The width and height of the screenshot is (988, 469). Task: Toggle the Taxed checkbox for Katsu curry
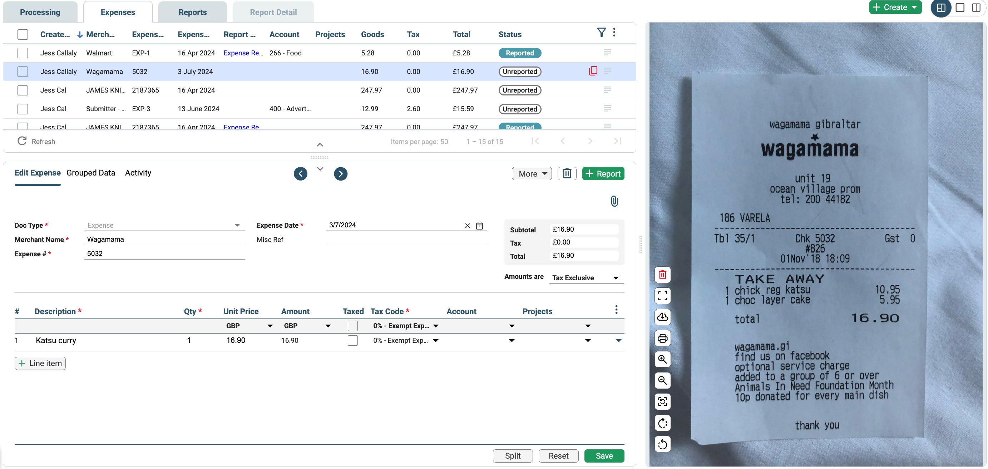(x=352, y=341)
